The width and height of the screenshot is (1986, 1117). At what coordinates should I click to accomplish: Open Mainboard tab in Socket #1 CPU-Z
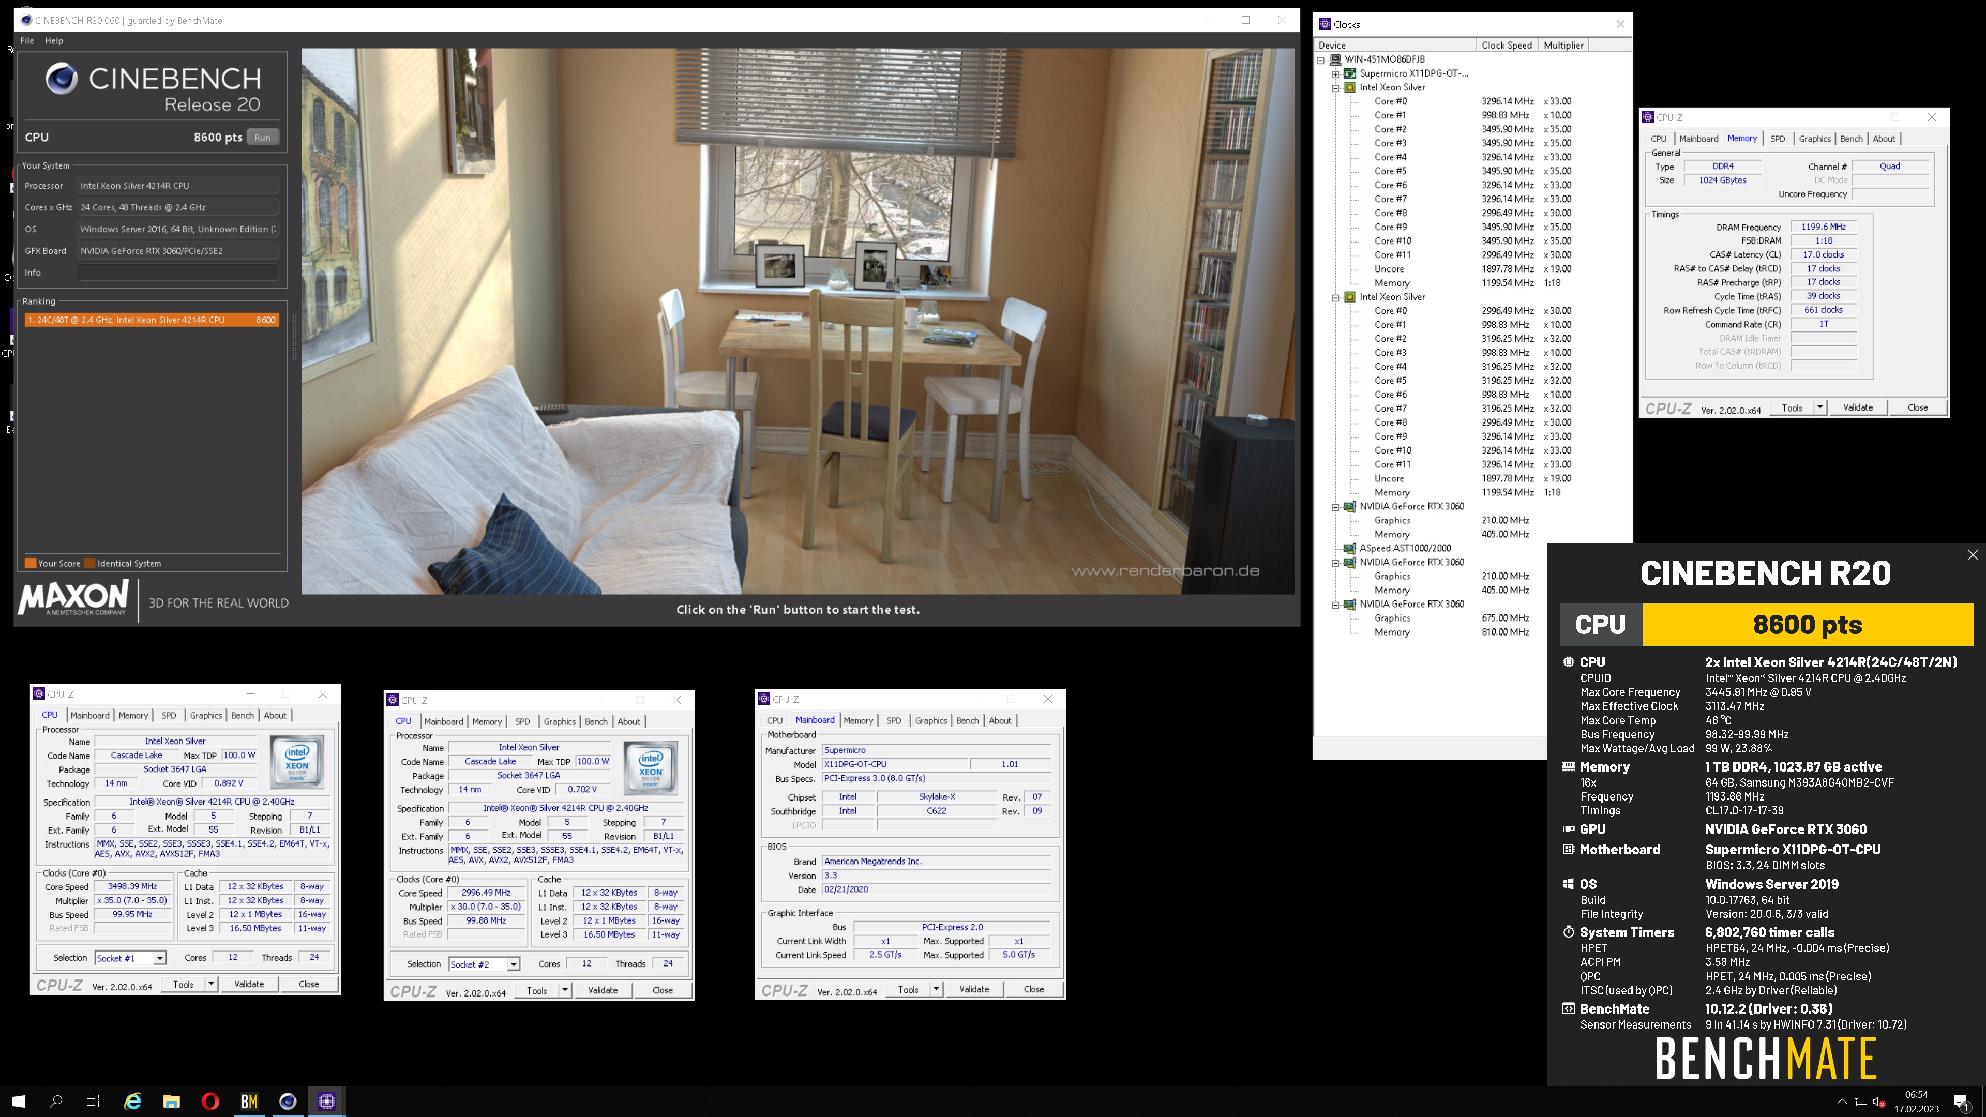90,715
